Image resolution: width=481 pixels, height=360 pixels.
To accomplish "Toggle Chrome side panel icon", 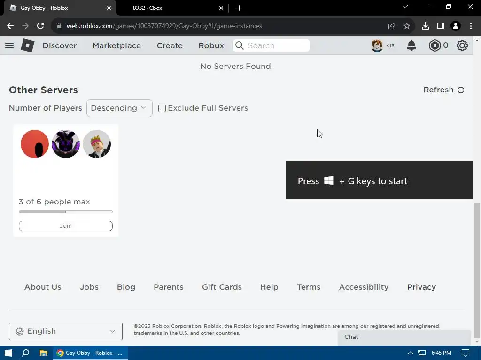I will pyautogui.click(x=441, y=26).
